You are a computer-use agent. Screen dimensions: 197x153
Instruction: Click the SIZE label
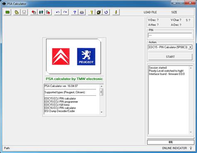pos(174,12)
